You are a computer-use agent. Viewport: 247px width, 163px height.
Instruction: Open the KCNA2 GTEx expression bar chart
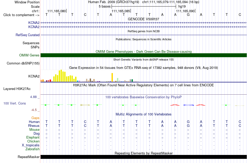[x=90, y=76]
